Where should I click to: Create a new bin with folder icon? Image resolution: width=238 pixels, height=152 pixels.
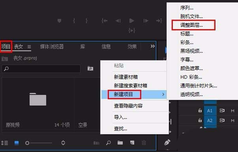pyautogui.click(x=120, y=143)
